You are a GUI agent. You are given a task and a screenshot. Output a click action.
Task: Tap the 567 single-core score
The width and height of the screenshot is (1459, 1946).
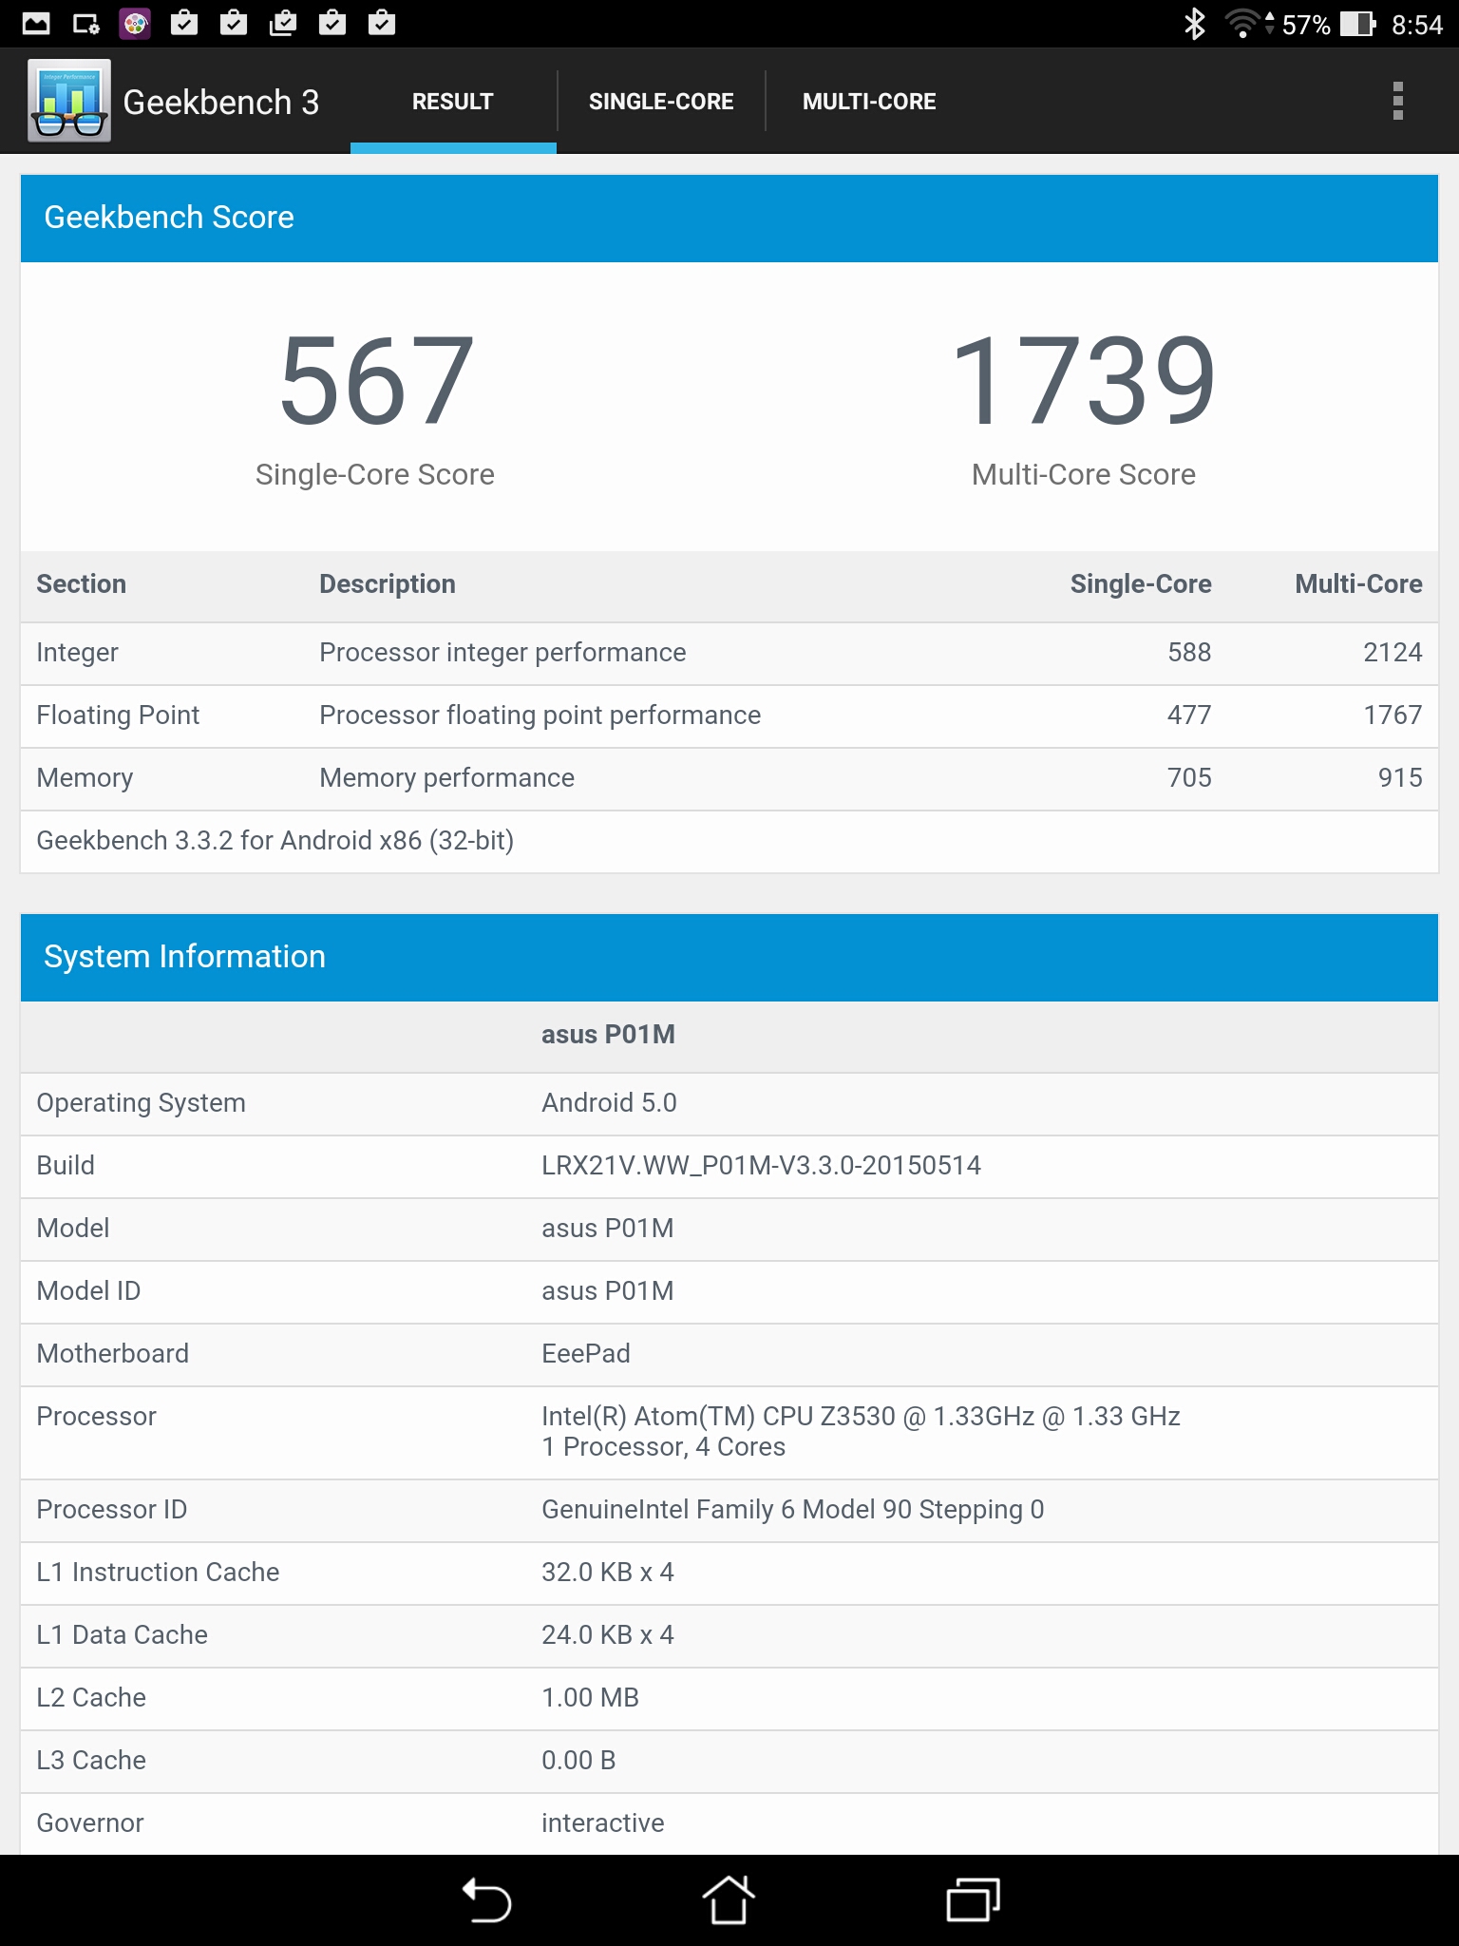376,381
